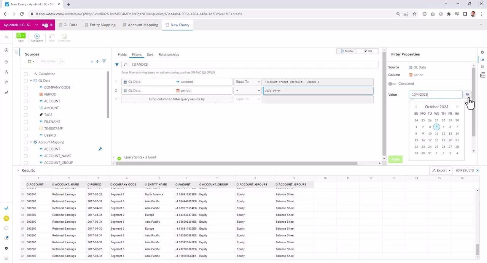The image size is (487, 263).
Task: Collapse the Results section with its chevron
Action: [18, 170]
